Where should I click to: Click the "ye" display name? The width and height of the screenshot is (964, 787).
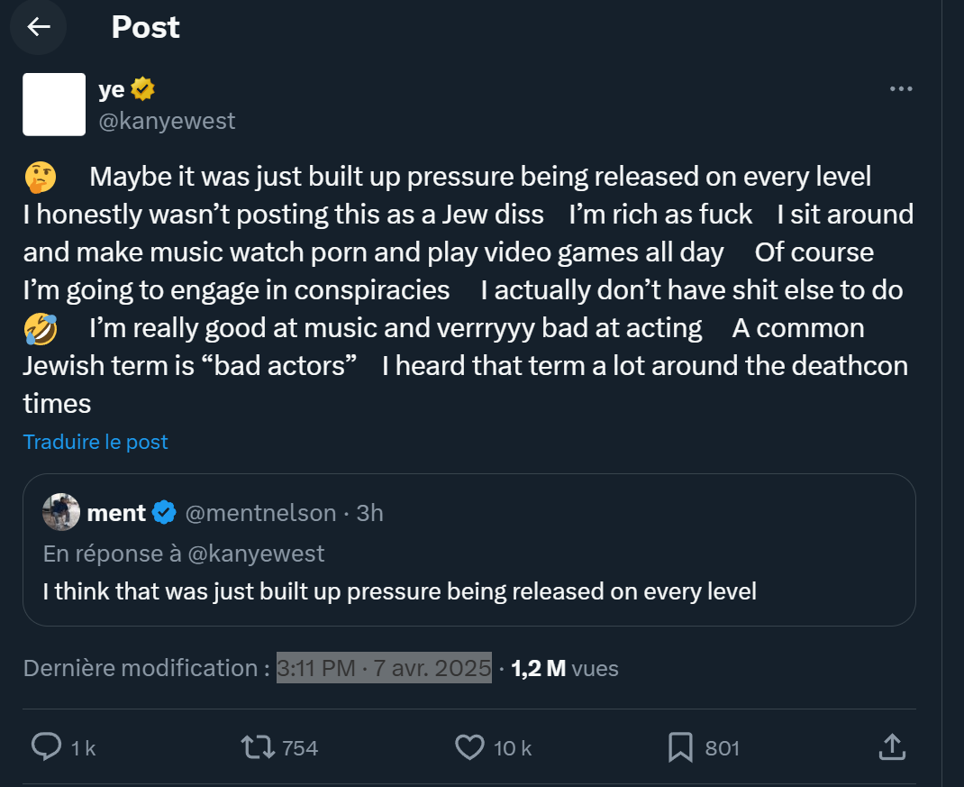click(112, 89)
